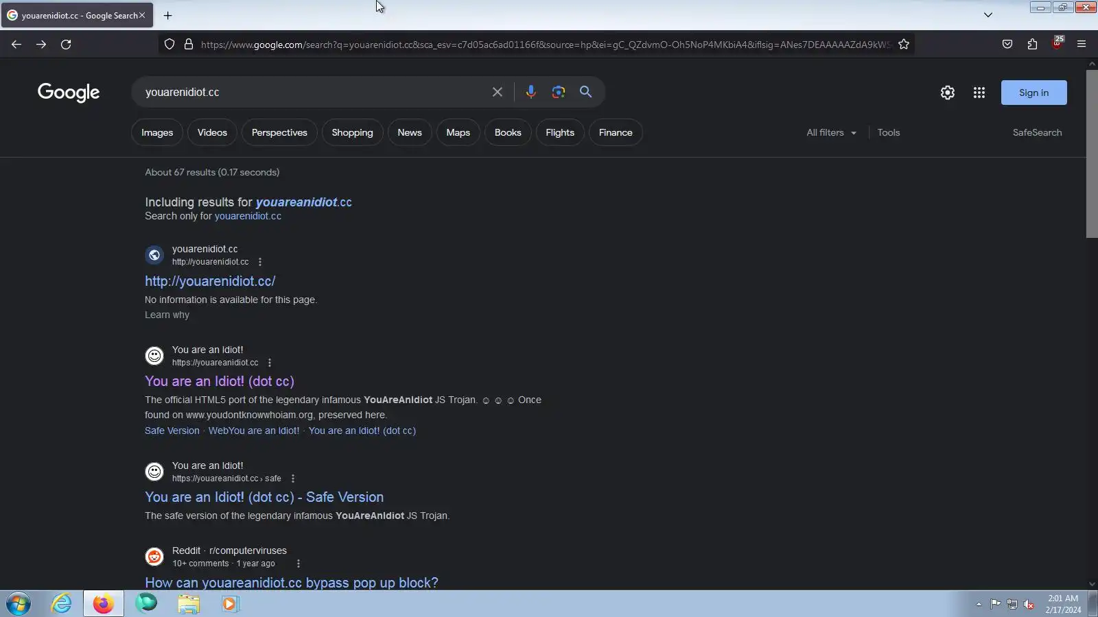1098x617 pixels.
Task: Launch Internet Explorer from the taskbar
Action: [62, 604]
